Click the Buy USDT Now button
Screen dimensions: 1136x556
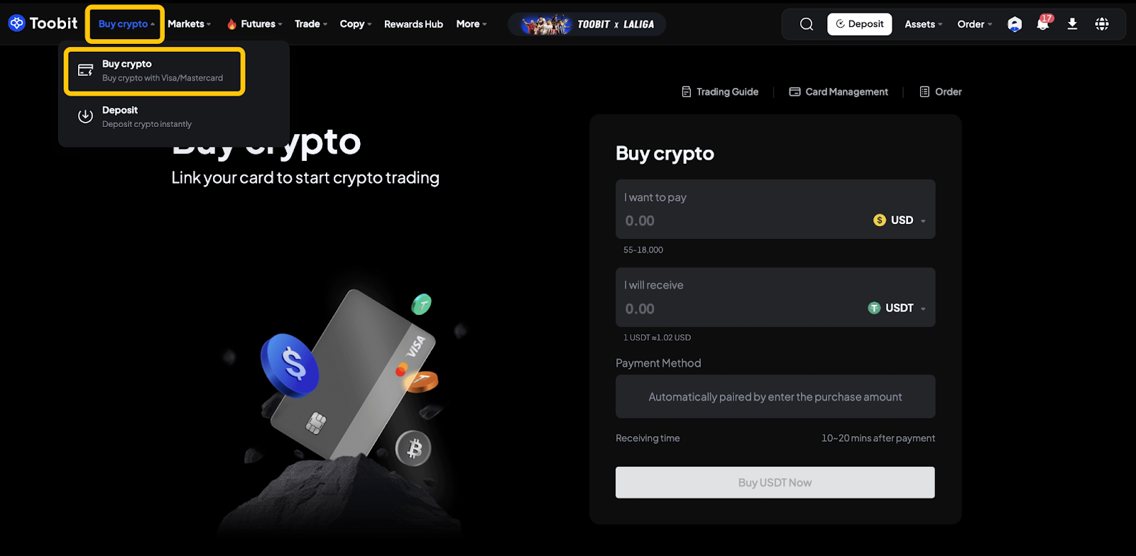[775, 482]
